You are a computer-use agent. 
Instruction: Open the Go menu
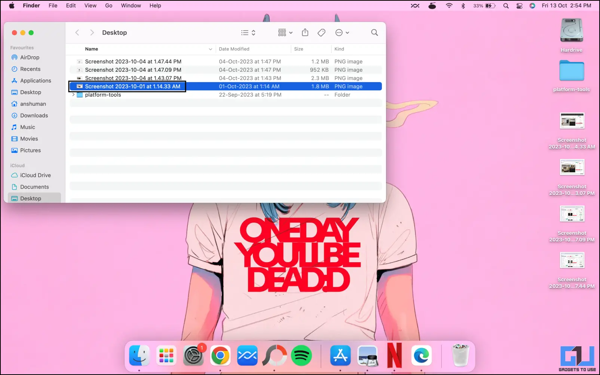click(x=108, y=6)
